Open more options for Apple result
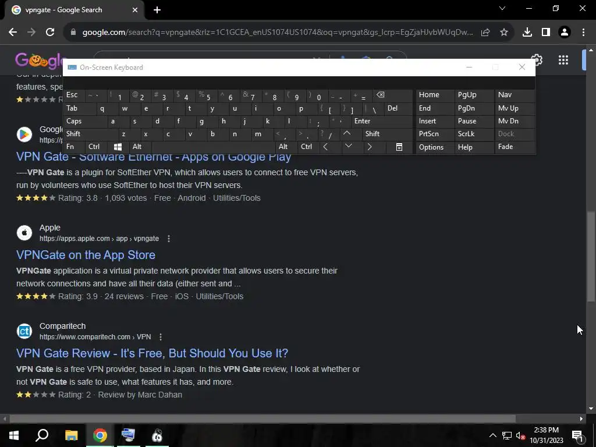This screenshot has width=596, height=447. pos(169,239)
